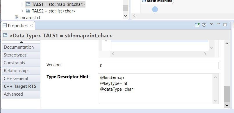Image resolution: width=234 pixels, height=113 pixels.
Task: Close the Properties tab X icon
Action: [x=31, y=25]
